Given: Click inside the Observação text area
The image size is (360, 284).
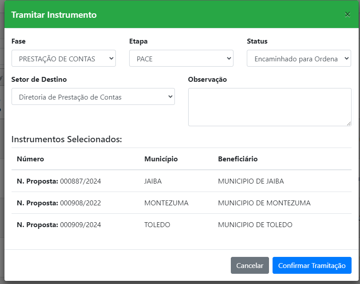Looking at the screenshot, I should [269, 107].
